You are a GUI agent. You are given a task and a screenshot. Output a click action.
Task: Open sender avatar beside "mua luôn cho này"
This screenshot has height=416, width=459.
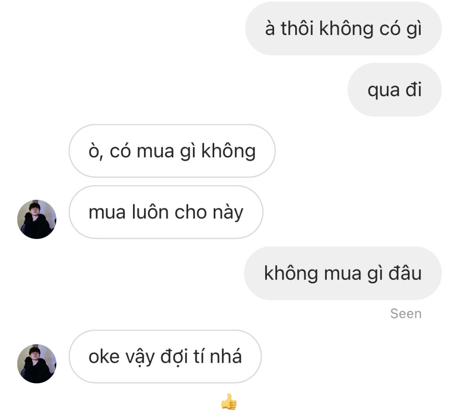[36, 219]
